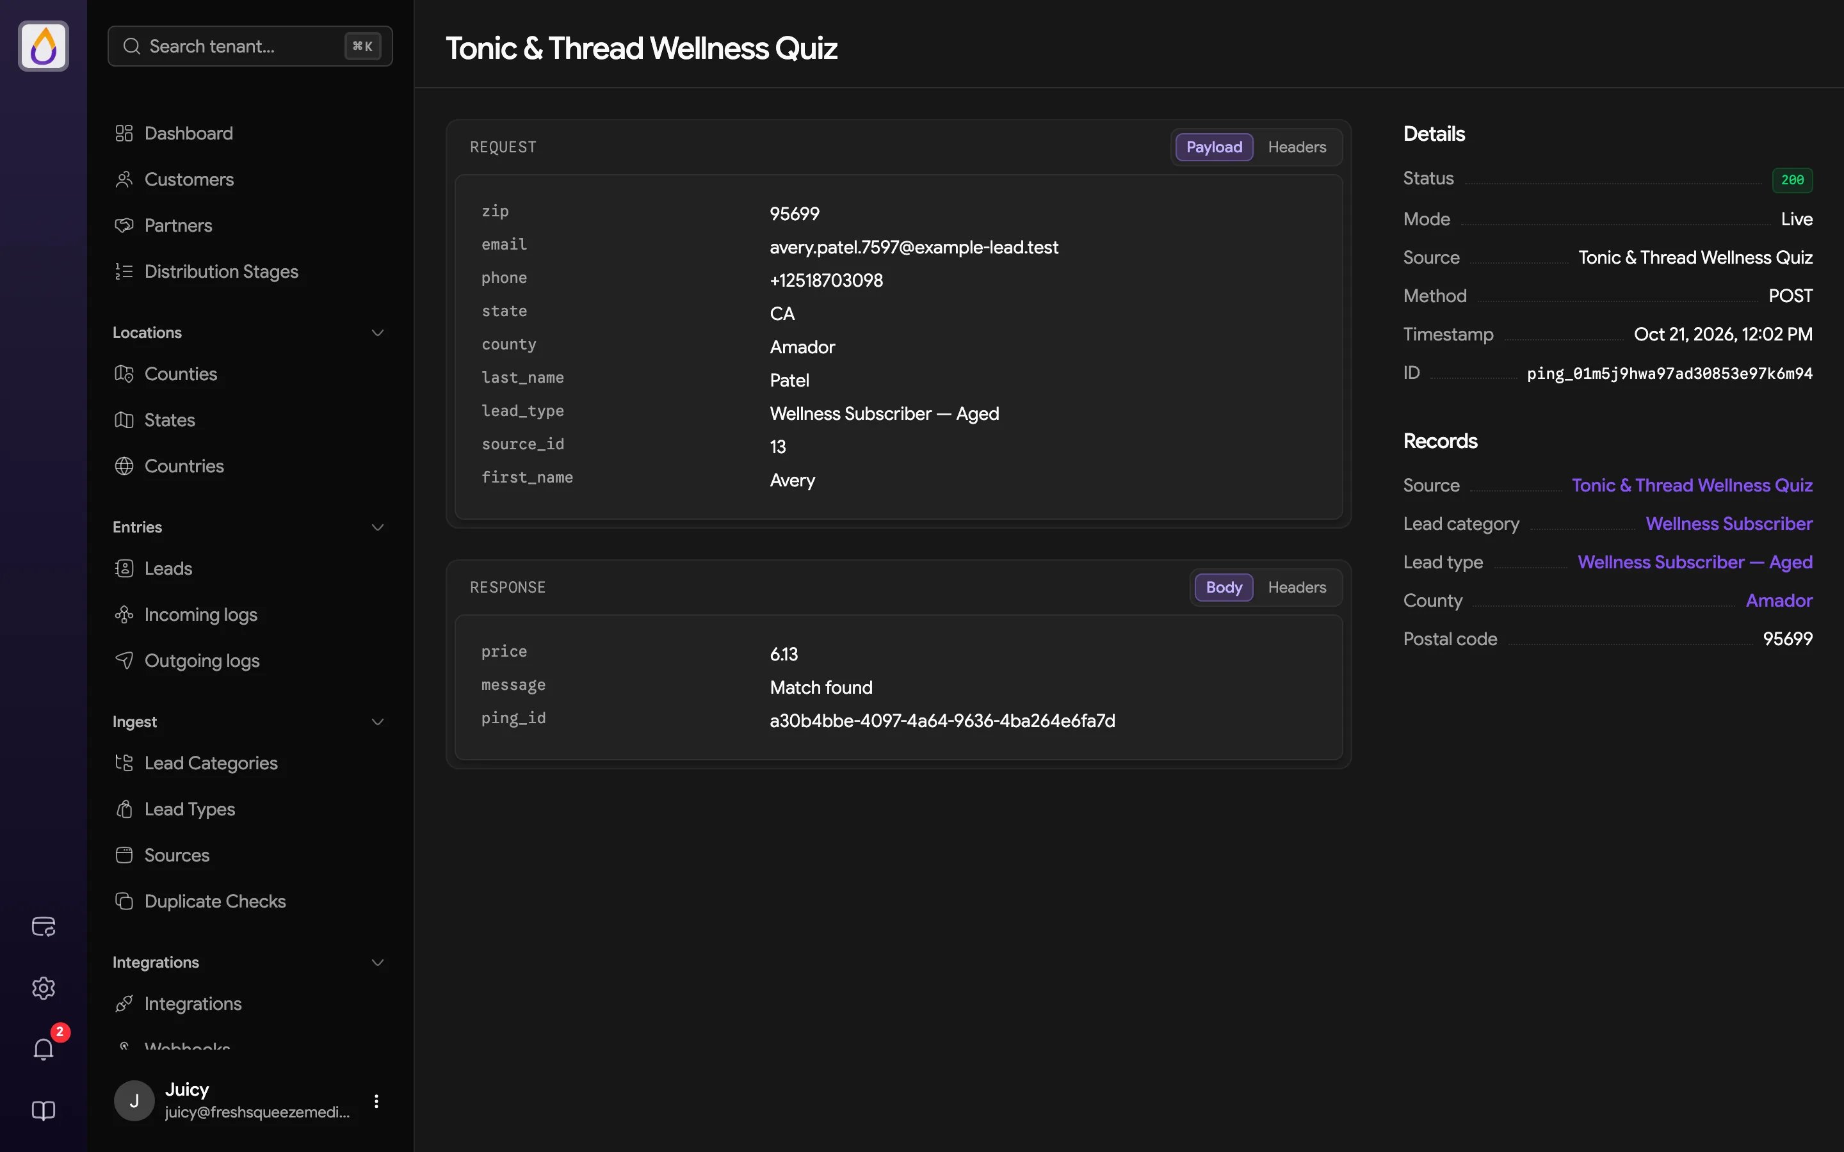The image size is (1844, 1152).
Task: Select the email value avery.patel.7597@example-lead.test
Action: (914, 247)
